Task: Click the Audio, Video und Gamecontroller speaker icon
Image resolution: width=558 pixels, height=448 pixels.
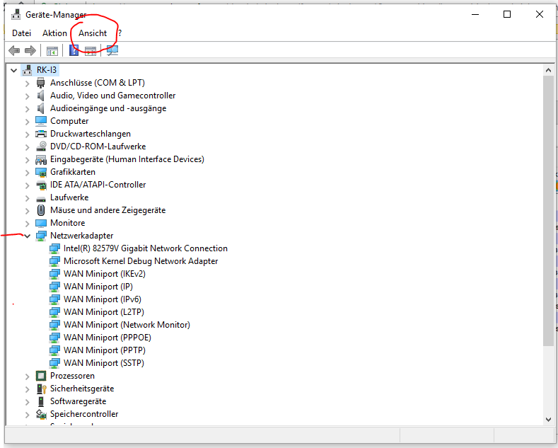Action: pyautogui.click(x=41, y=96)
